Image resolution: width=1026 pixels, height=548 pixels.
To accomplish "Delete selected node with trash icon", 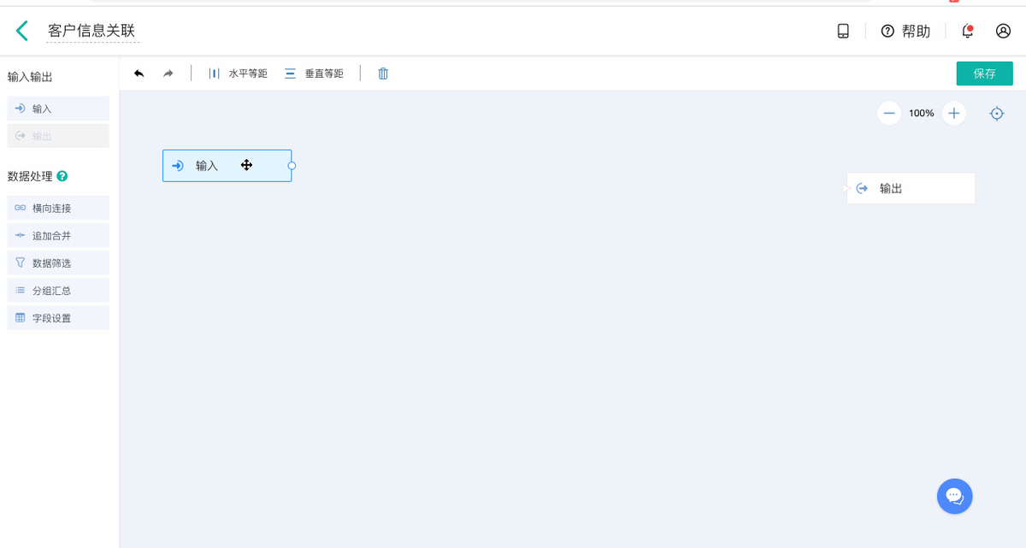I will [383, 74].
